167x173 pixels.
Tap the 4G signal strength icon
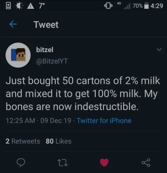point(124,5)
